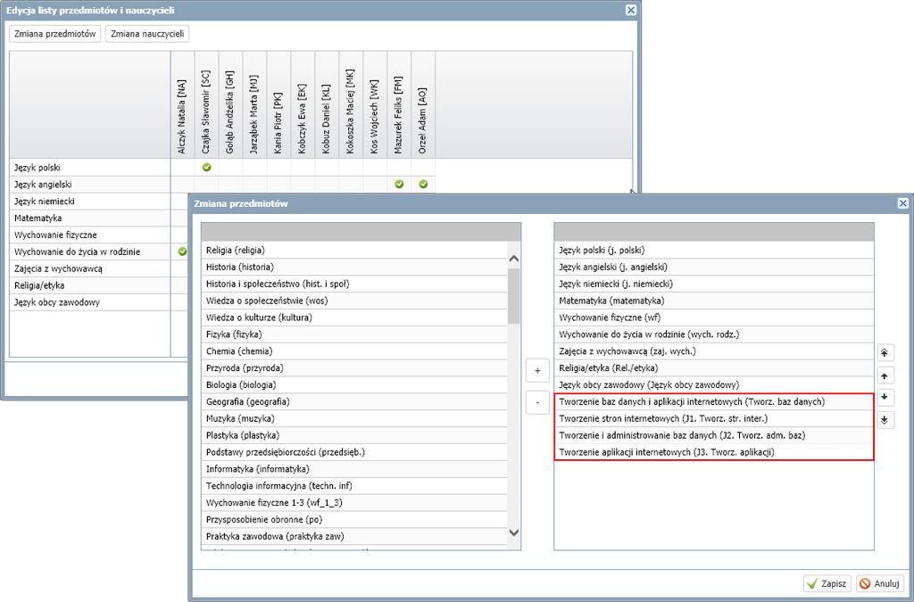This screenshot has height=602, width=914.
Task: Select Praktyka zawodowa (praktyka zaw)
Action: pos(354,538)
